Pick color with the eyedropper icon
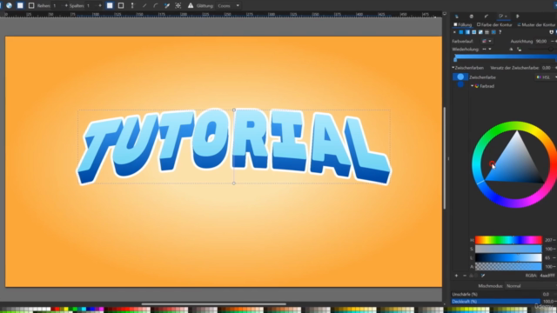557x313 pixels. 483,276
